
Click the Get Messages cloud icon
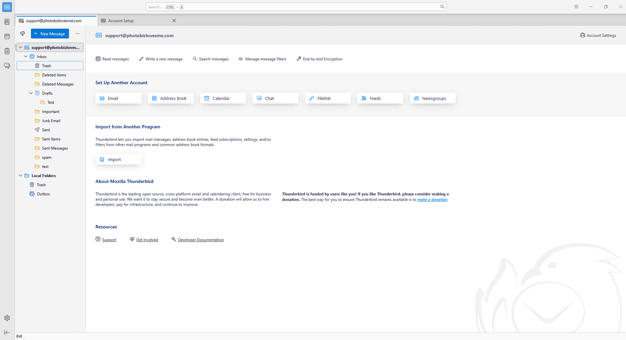pyautogui.click(x=23, y=34)
